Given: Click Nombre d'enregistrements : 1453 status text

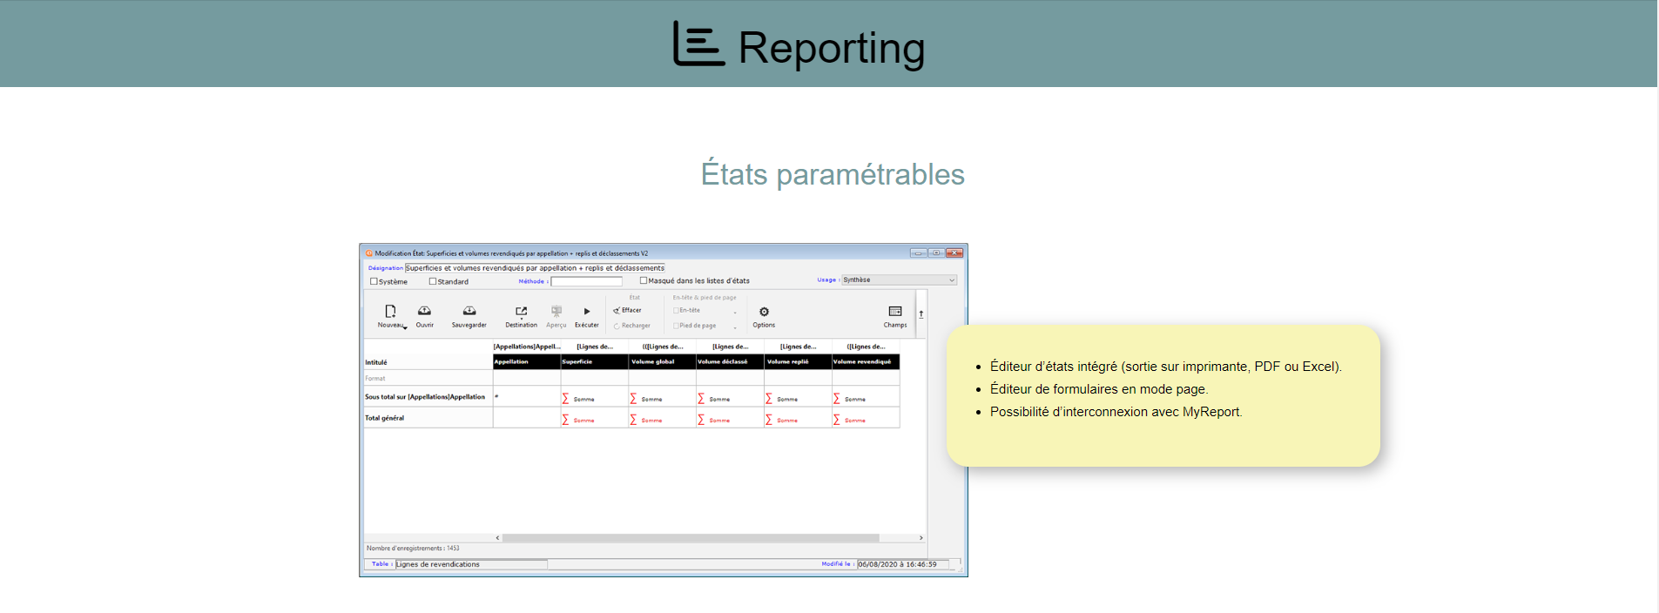Looking at the screenshot, I should pos(413,549).
